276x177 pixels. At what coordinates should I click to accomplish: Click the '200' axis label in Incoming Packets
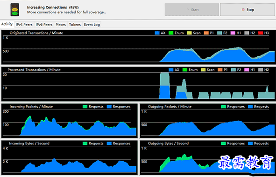pyautogui.click(x=6, y=111)
